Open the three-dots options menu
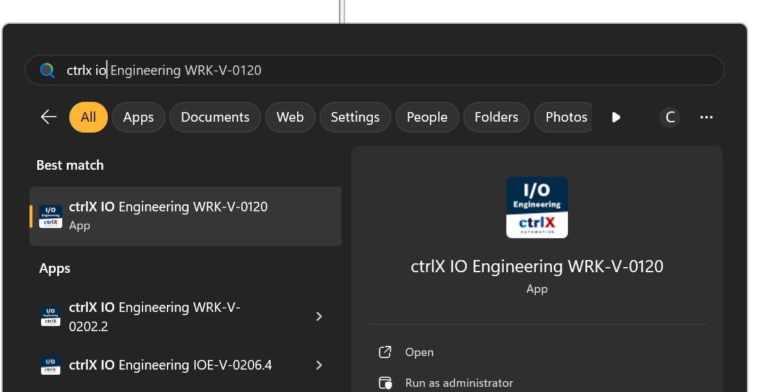This screenshot has height=392, width=772. click(707, 117)
